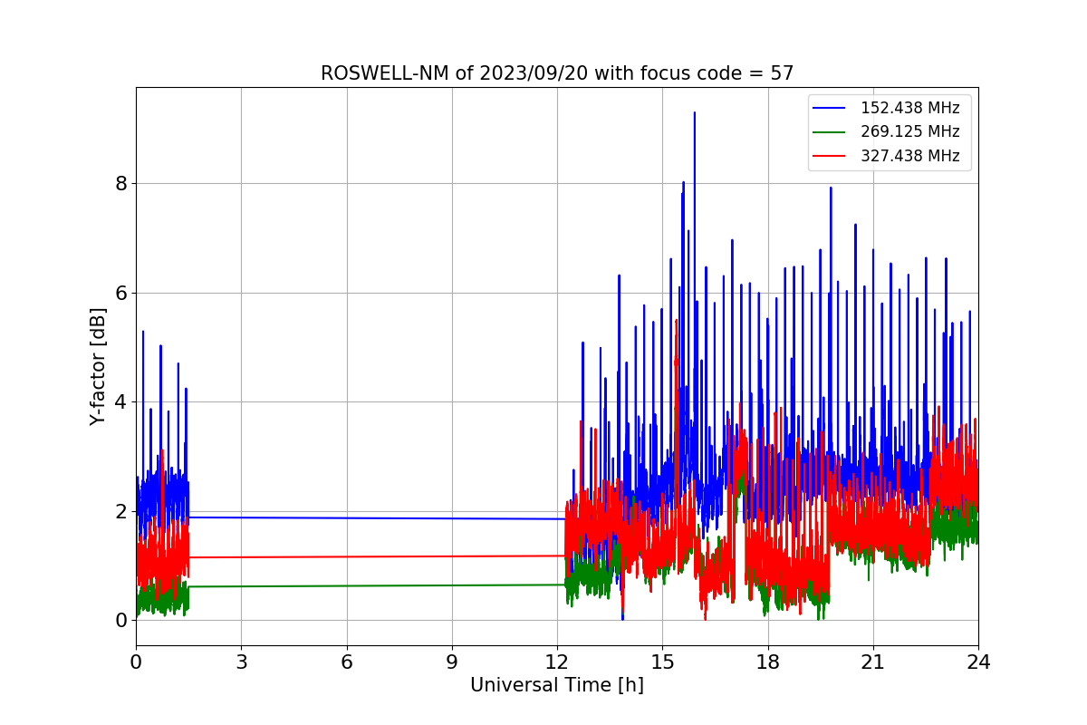The width and height of the screenshot is (1087, 725).
Task: Click the flat red line at 6 hours
Action: click(x=347, y=556)
